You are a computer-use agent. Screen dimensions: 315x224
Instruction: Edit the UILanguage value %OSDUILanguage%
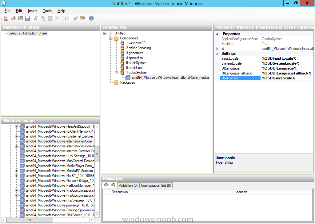(287, 68)
